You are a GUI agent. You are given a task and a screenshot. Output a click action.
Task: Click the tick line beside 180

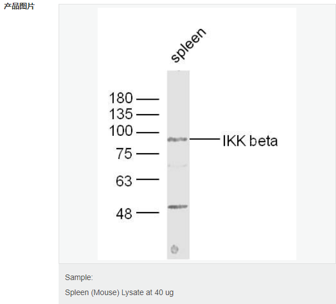[x=148, y=99]
